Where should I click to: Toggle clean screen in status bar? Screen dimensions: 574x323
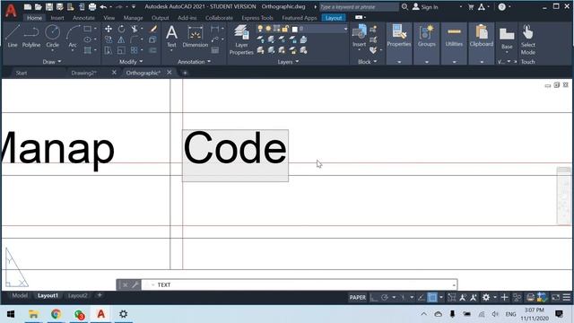click(556, 297)
